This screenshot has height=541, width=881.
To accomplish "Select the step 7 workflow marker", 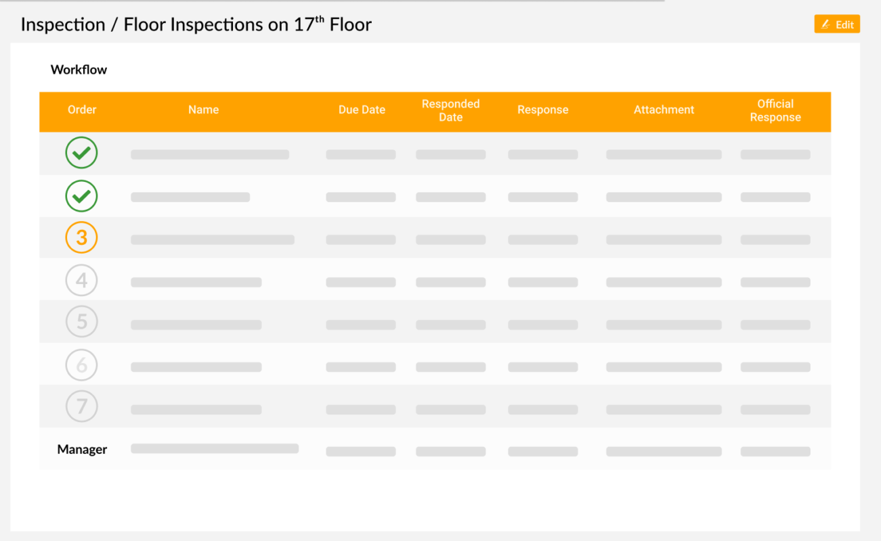I will 81,406.
